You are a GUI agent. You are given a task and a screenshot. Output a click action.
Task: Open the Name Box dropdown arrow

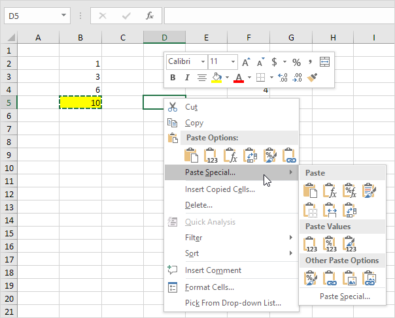tap(63, 16)
